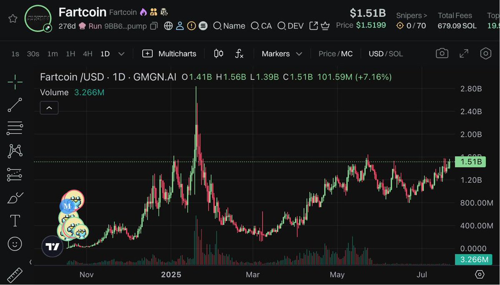Select the crosshair cursor tool
This screenshot has height=285, width=500.
[x=15, y=82]
